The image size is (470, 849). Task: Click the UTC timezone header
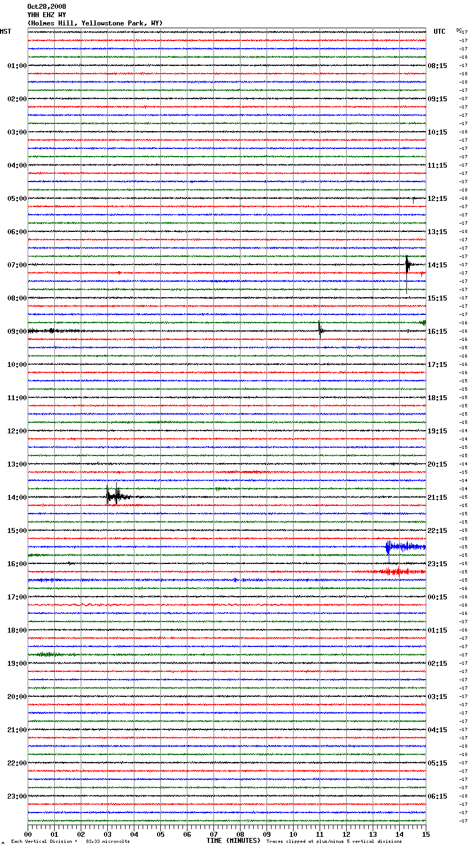point(440,32)
